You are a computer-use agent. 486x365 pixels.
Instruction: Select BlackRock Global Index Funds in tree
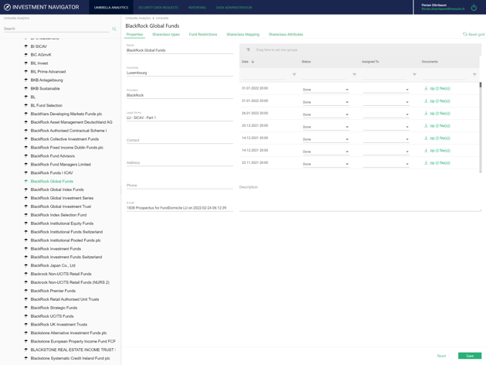(x=57, y=189)
